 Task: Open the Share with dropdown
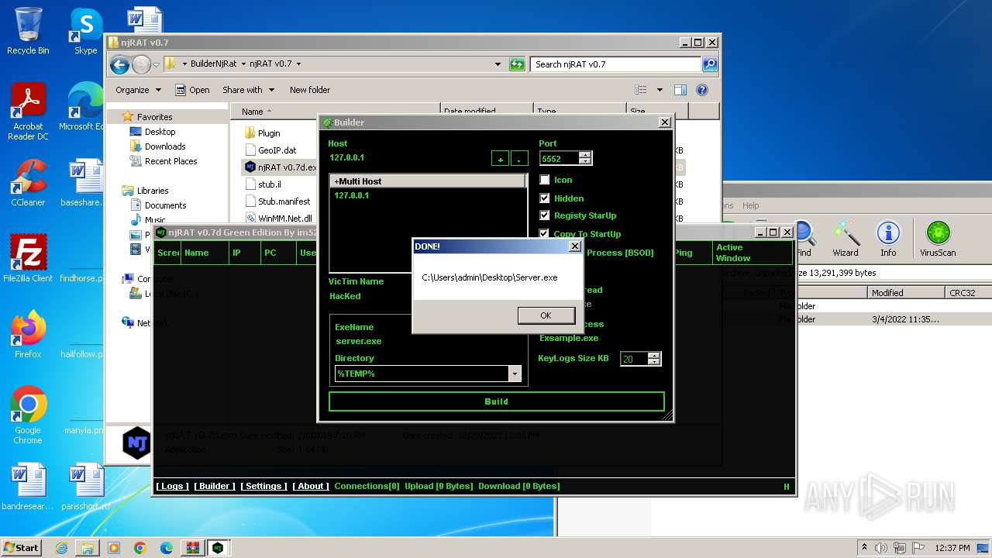point(248,90)
